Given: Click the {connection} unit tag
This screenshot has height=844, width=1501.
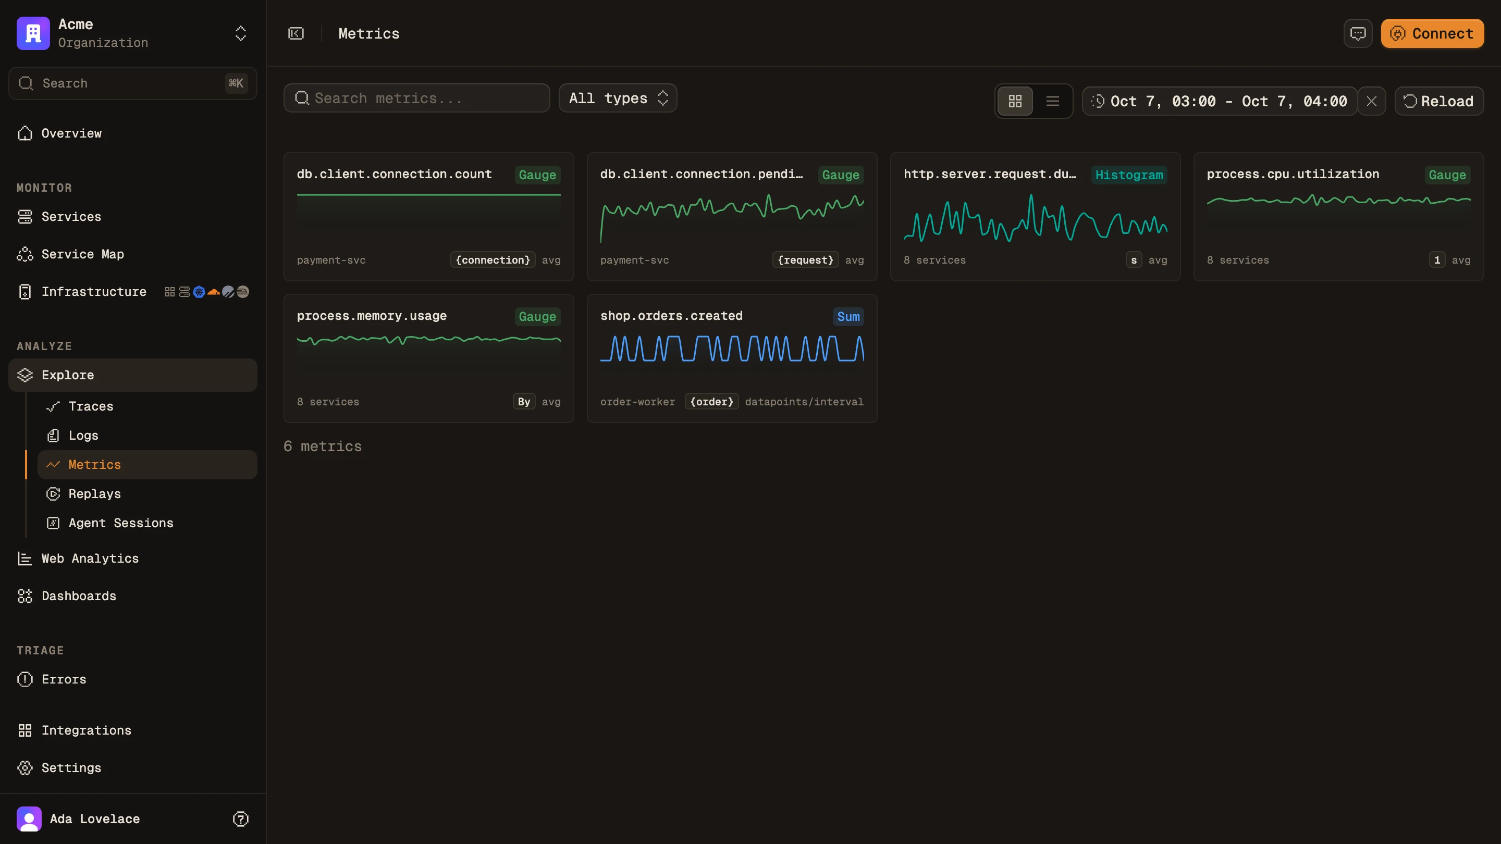Looking at the screenshot, I should pyautogui.click(x=493, y=260).
